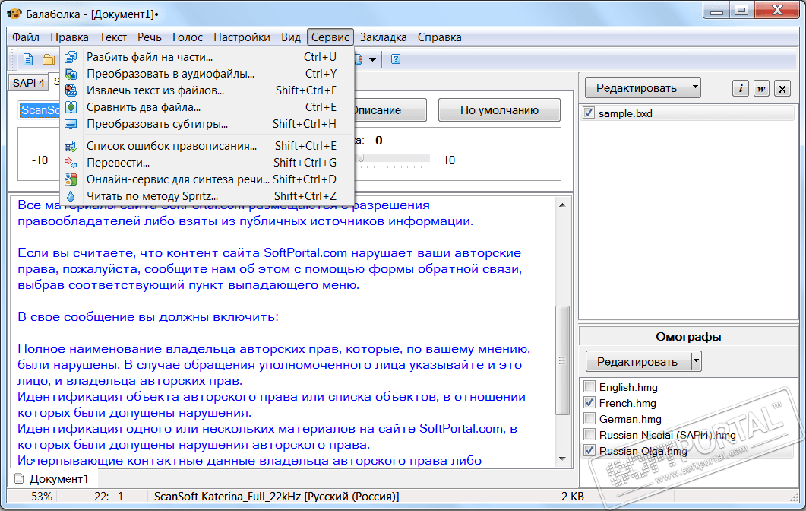806x511 pixels.
Task: Open the Вид menu
Action: [x=291, y=37]
